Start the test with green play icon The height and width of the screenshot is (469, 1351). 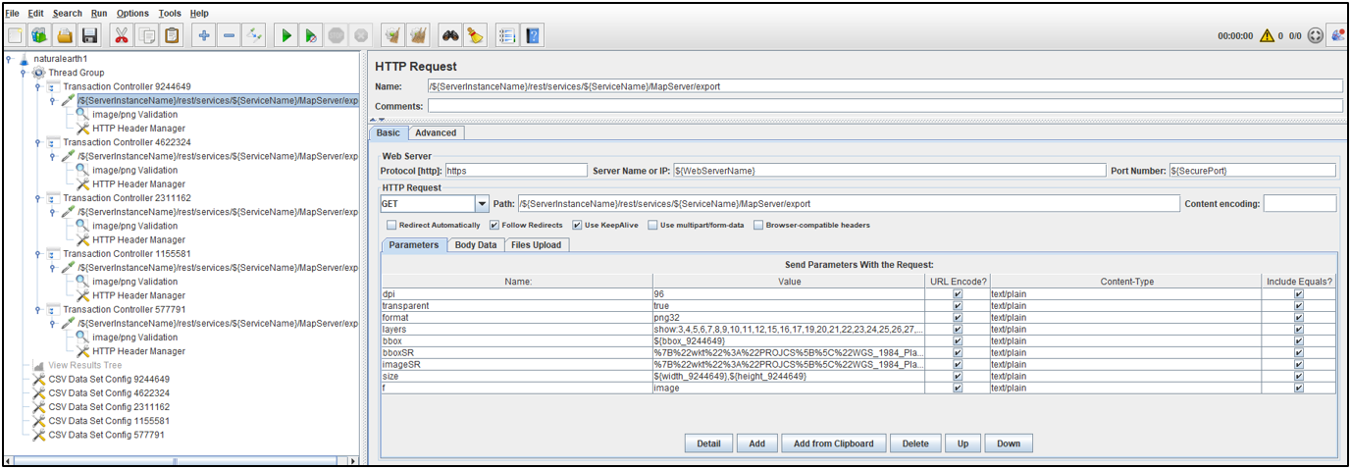[286, 36]
